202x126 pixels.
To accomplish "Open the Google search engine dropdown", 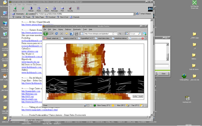I will coord(128,34).
